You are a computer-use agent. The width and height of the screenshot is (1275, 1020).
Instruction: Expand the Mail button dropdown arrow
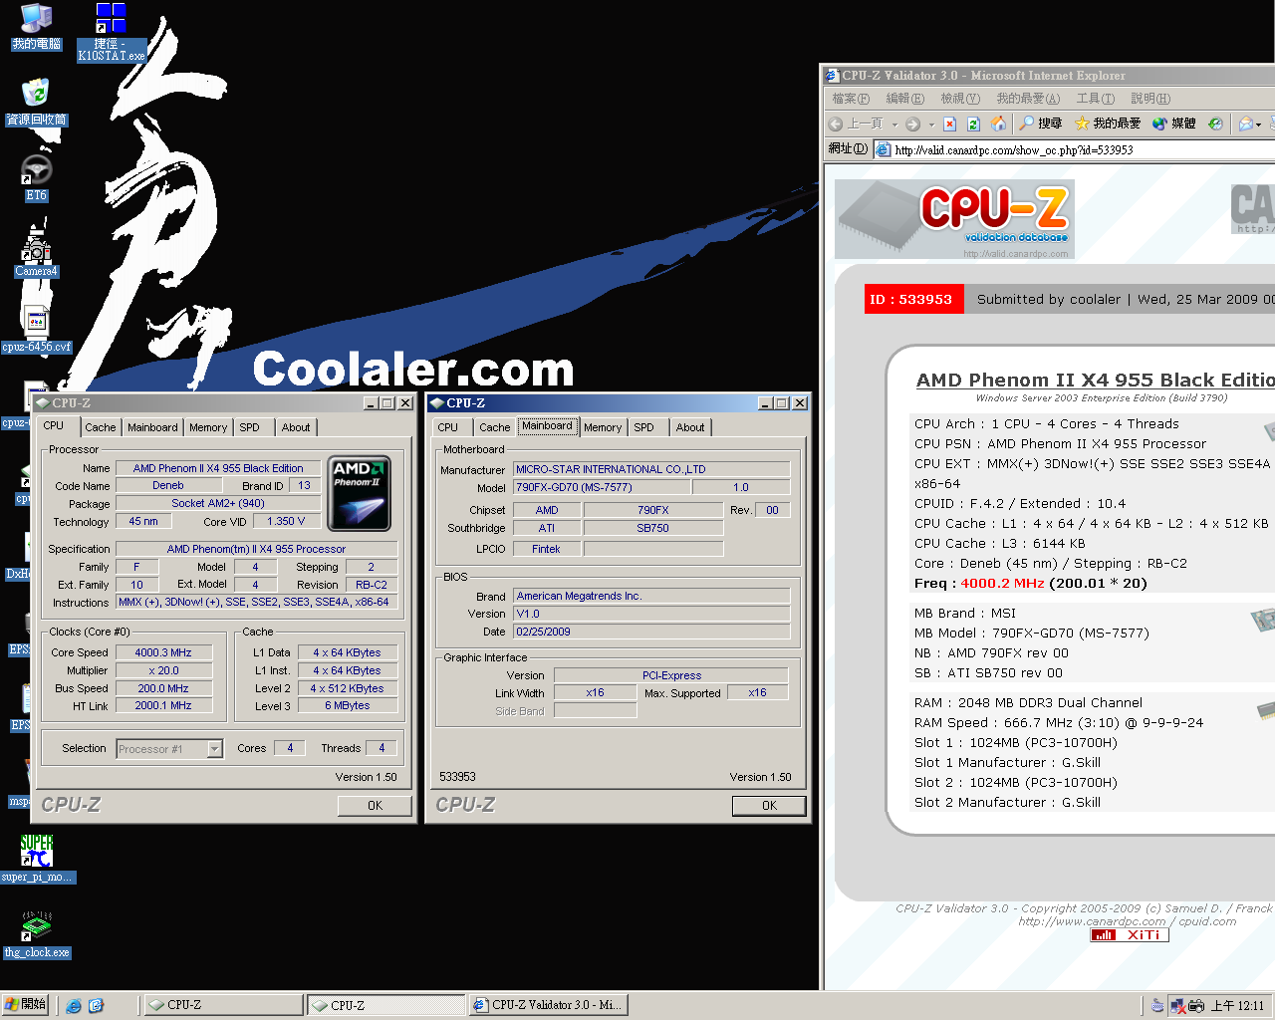[1259, 125]
